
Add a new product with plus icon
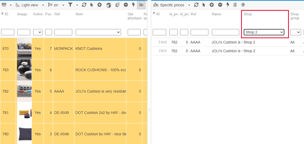(99, 5)
